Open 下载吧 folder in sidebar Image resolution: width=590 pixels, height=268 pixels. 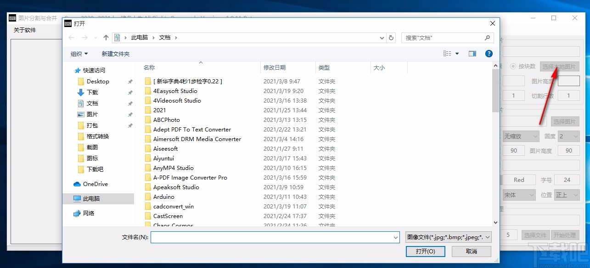tap(95, 169)
